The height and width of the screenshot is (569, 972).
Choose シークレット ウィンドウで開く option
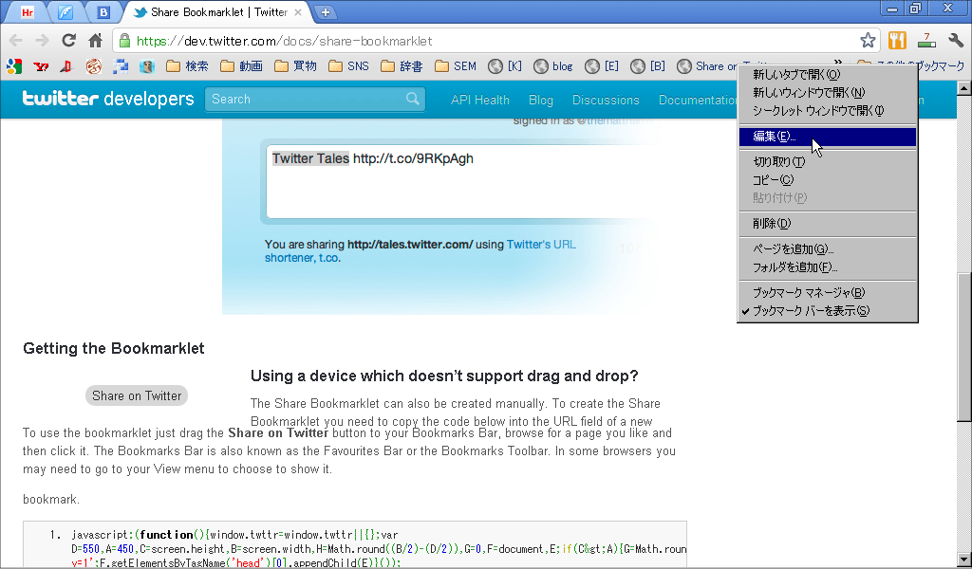coord(828,111)
